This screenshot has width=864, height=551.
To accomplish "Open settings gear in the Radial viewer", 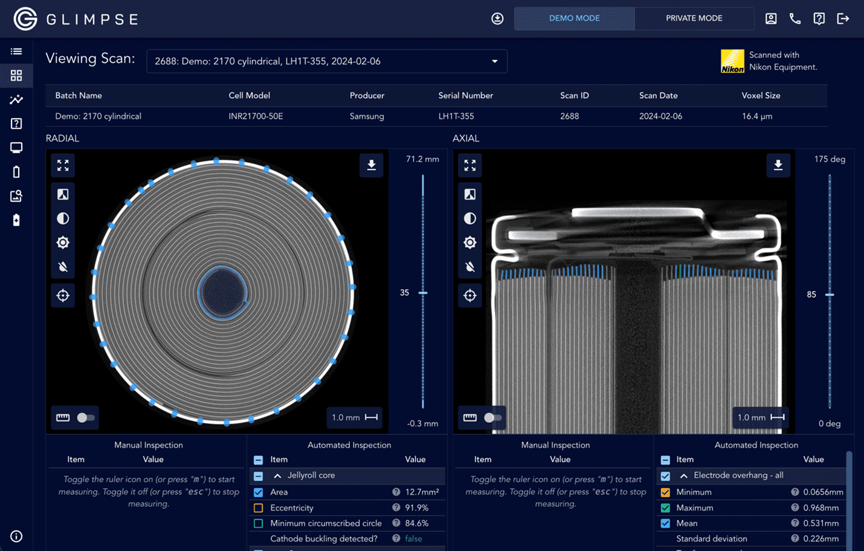I will 63,243.
